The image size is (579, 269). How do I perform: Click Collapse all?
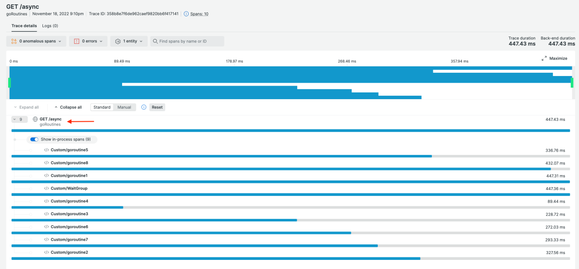click(68, 107)
